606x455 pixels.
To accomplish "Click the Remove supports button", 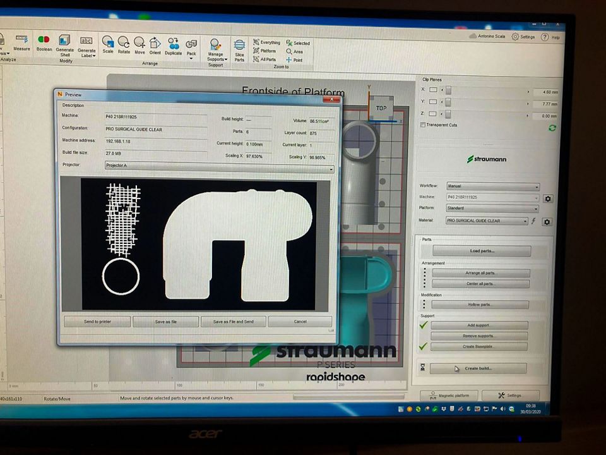I will point(479,336).
